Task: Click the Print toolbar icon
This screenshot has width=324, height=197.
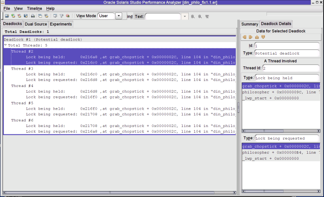Action: (33, 16)
